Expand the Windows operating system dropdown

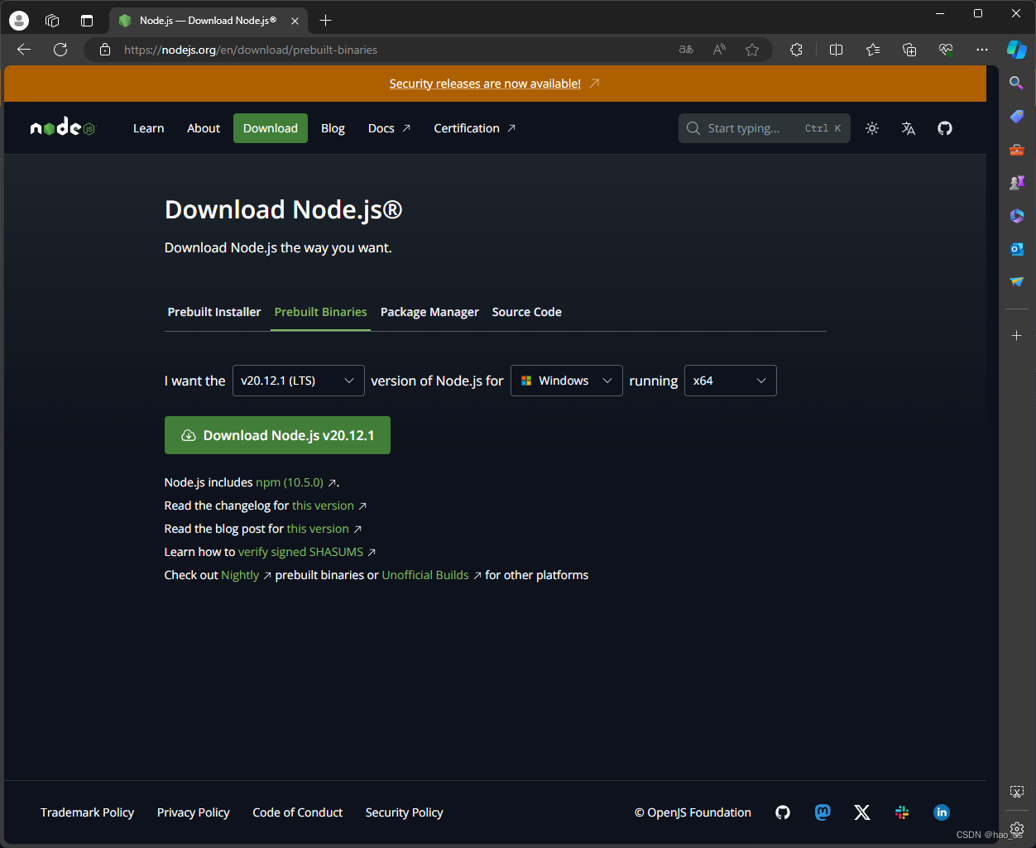point(566,381)
